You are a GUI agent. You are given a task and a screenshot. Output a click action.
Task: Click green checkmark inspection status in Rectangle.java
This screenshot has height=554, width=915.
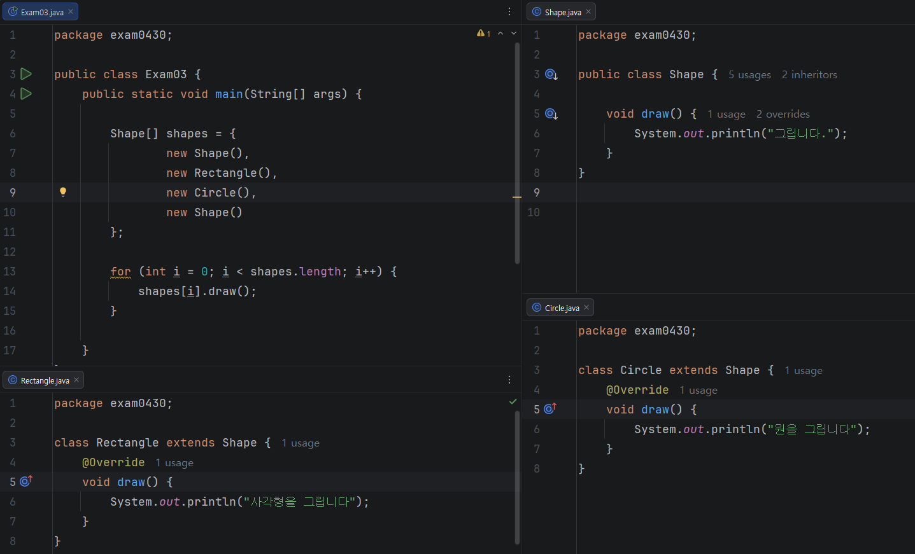(513, 401)
